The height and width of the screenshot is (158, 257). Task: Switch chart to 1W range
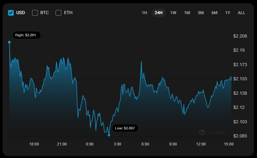(173, 13)
